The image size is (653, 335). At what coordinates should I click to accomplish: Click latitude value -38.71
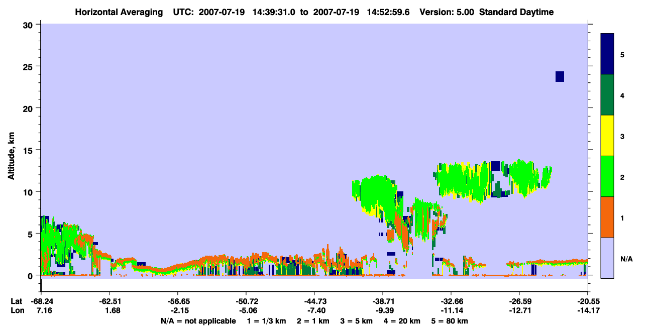click(x=383, y=301)
